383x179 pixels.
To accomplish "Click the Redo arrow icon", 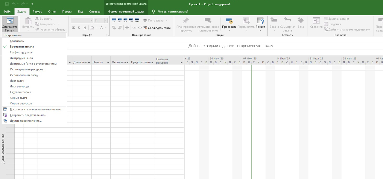I will pyautogui.click(x=23, y=4).
